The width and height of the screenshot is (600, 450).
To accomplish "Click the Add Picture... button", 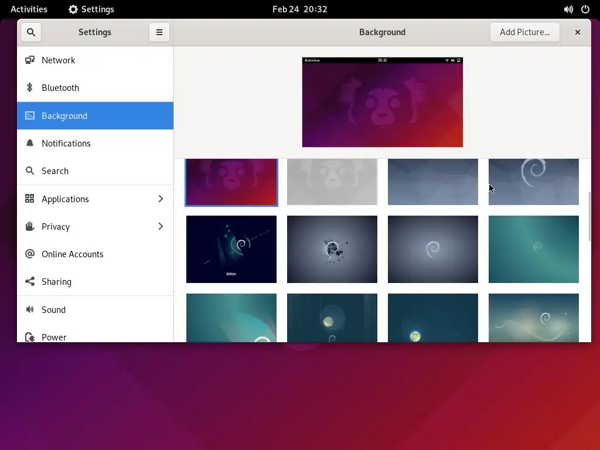I will point(524,32).
